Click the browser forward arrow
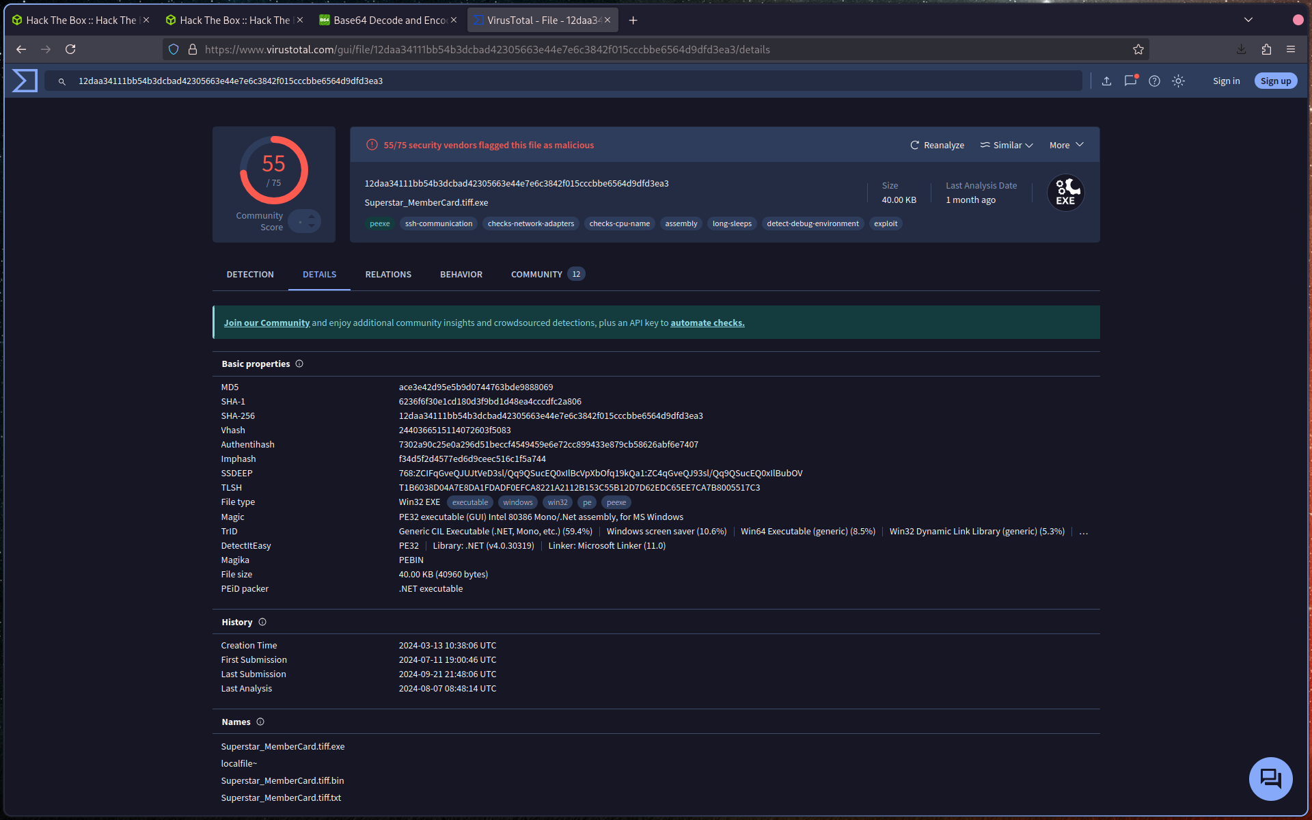The image size is (1312, 820). point(46,49)
